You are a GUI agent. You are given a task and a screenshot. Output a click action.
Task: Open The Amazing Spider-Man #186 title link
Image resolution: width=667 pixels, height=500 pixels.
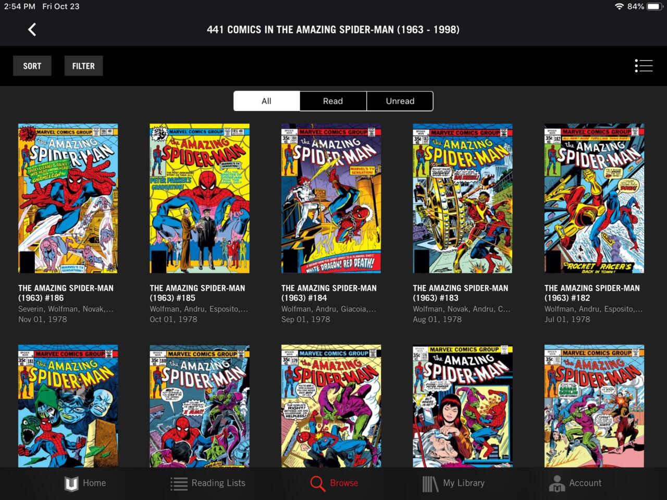click(x=65, y=293)
